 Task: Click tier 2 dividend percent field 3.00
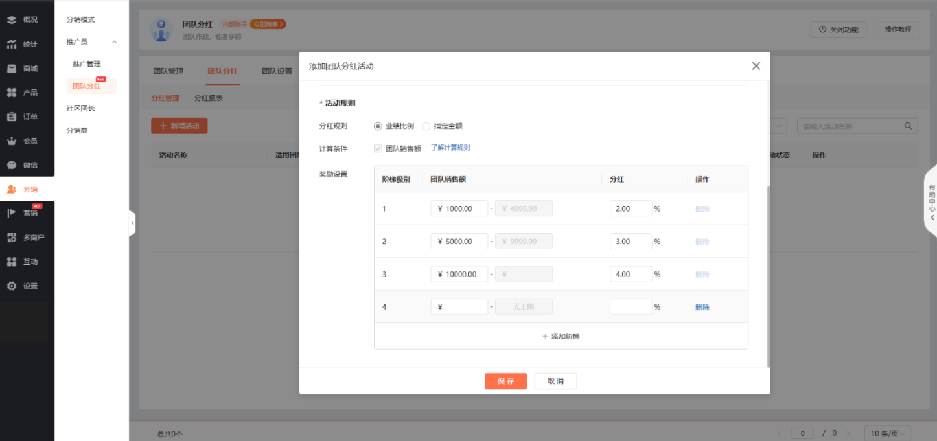point(631,242)
